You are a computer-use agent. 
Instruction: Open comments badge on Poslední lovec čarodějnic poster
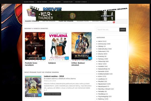pos(44,58)
